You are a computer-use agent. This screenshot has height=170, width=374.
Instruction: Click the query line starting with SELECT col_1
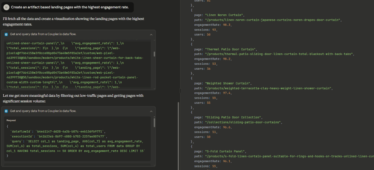click(x=76, y=146)
